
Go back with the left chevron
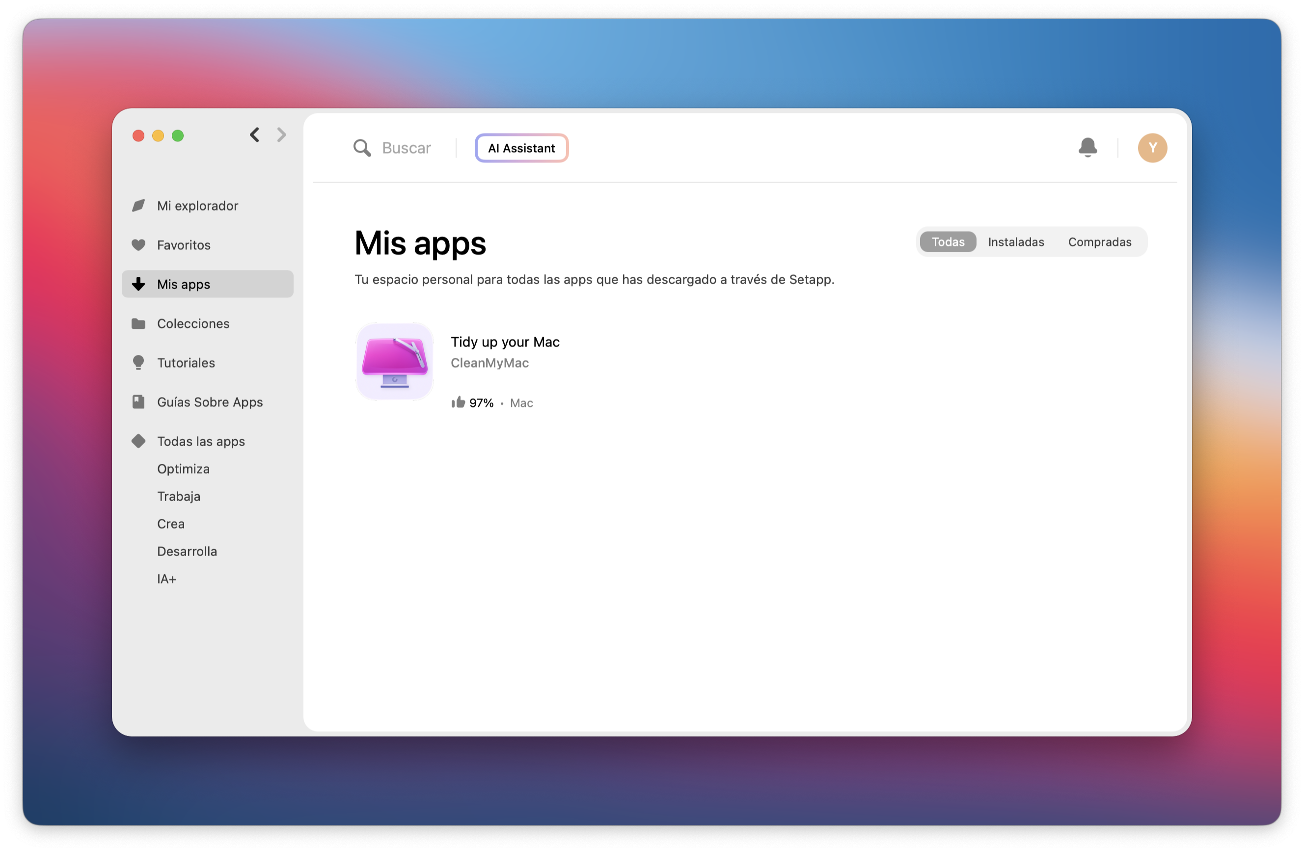click(255, 134)
